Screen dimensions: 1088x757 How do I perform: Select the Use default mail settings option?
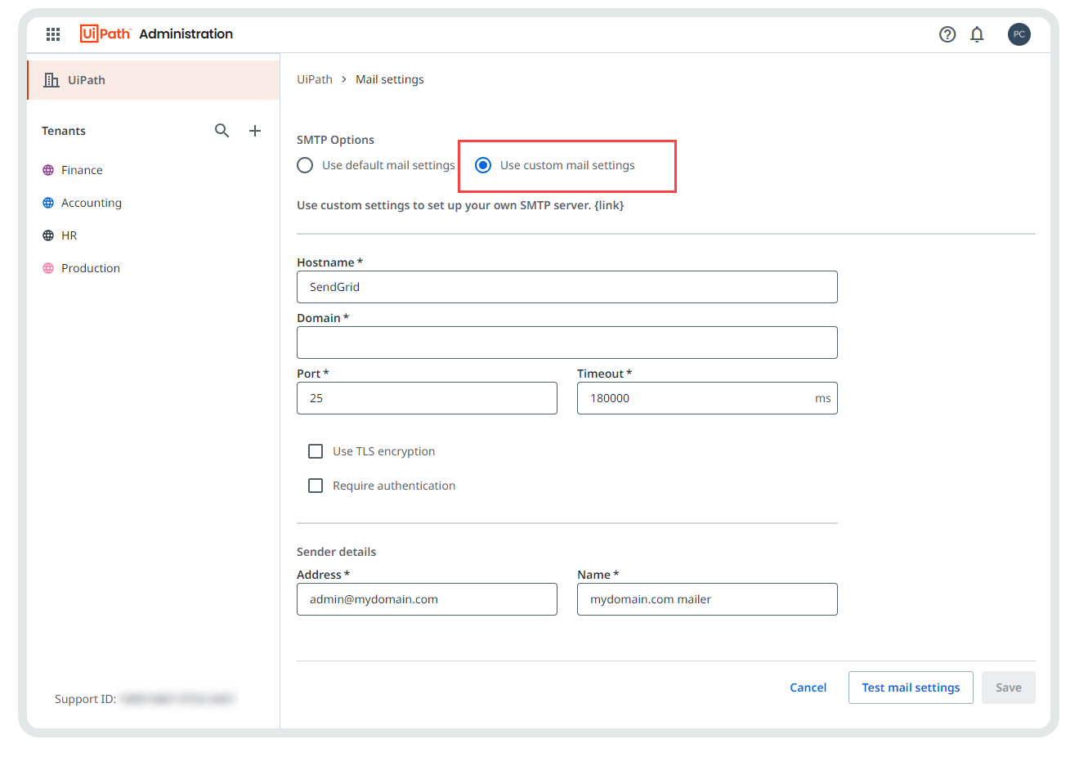point(305,164)
